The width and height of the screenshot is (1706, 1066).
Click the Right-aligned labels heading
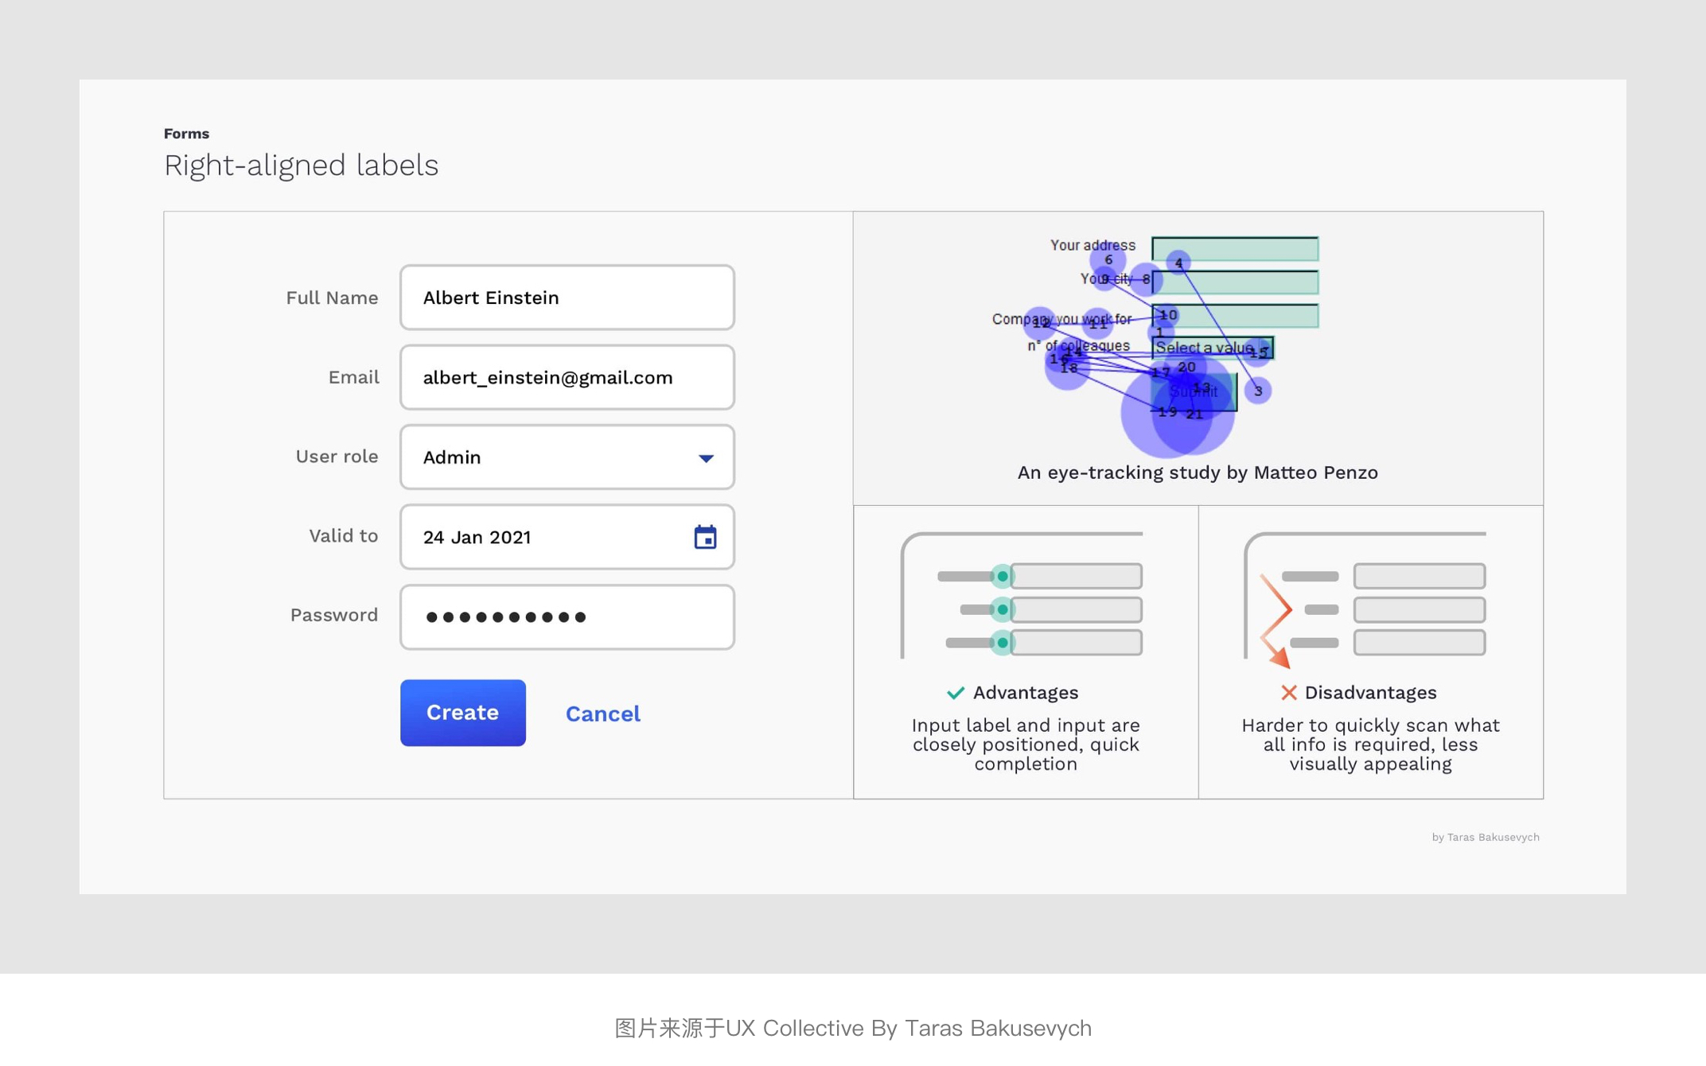(x=301, y=165)
